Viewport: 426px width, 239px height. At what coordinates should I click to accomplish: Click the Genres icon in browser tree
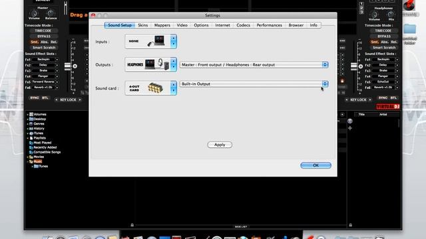coord(31,124)
